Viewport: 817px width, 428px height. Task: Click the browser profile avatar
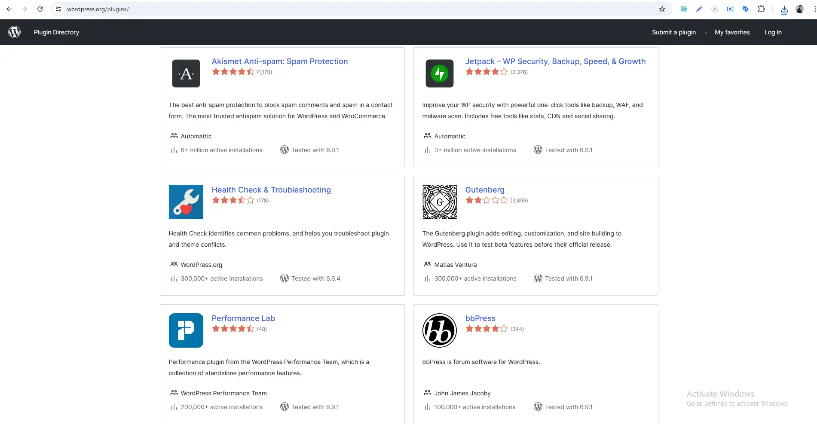pyautogui.click(x=799, y=9)
